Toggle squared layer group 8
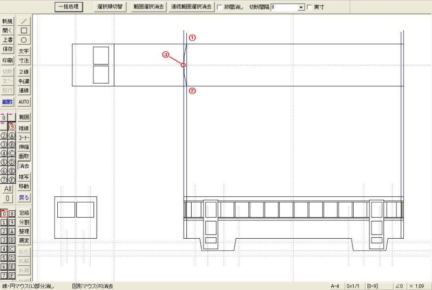Viewport: 432px width, 290px height. [12, 213]
